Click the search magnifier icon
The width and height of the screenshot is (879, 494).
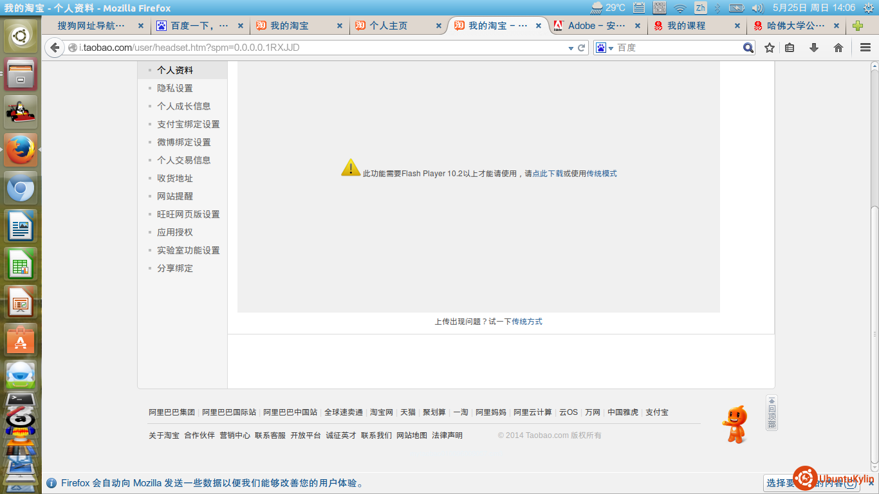click(x=748, y=48)
